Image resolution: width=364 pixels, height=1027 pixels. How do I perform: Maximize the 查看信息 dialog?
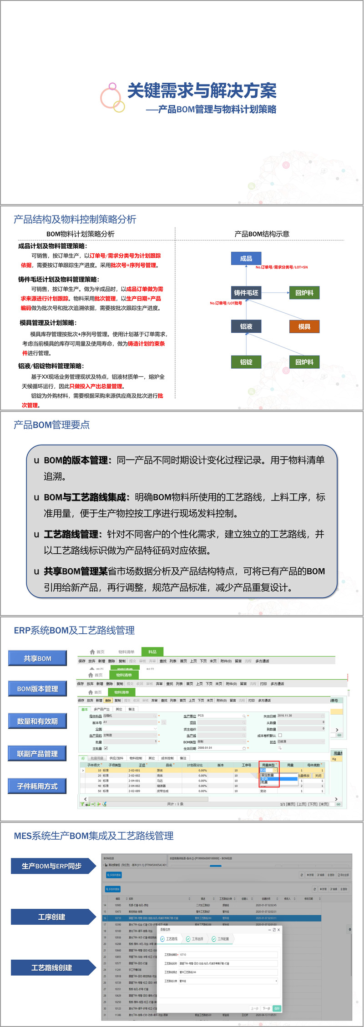[274, 930]
